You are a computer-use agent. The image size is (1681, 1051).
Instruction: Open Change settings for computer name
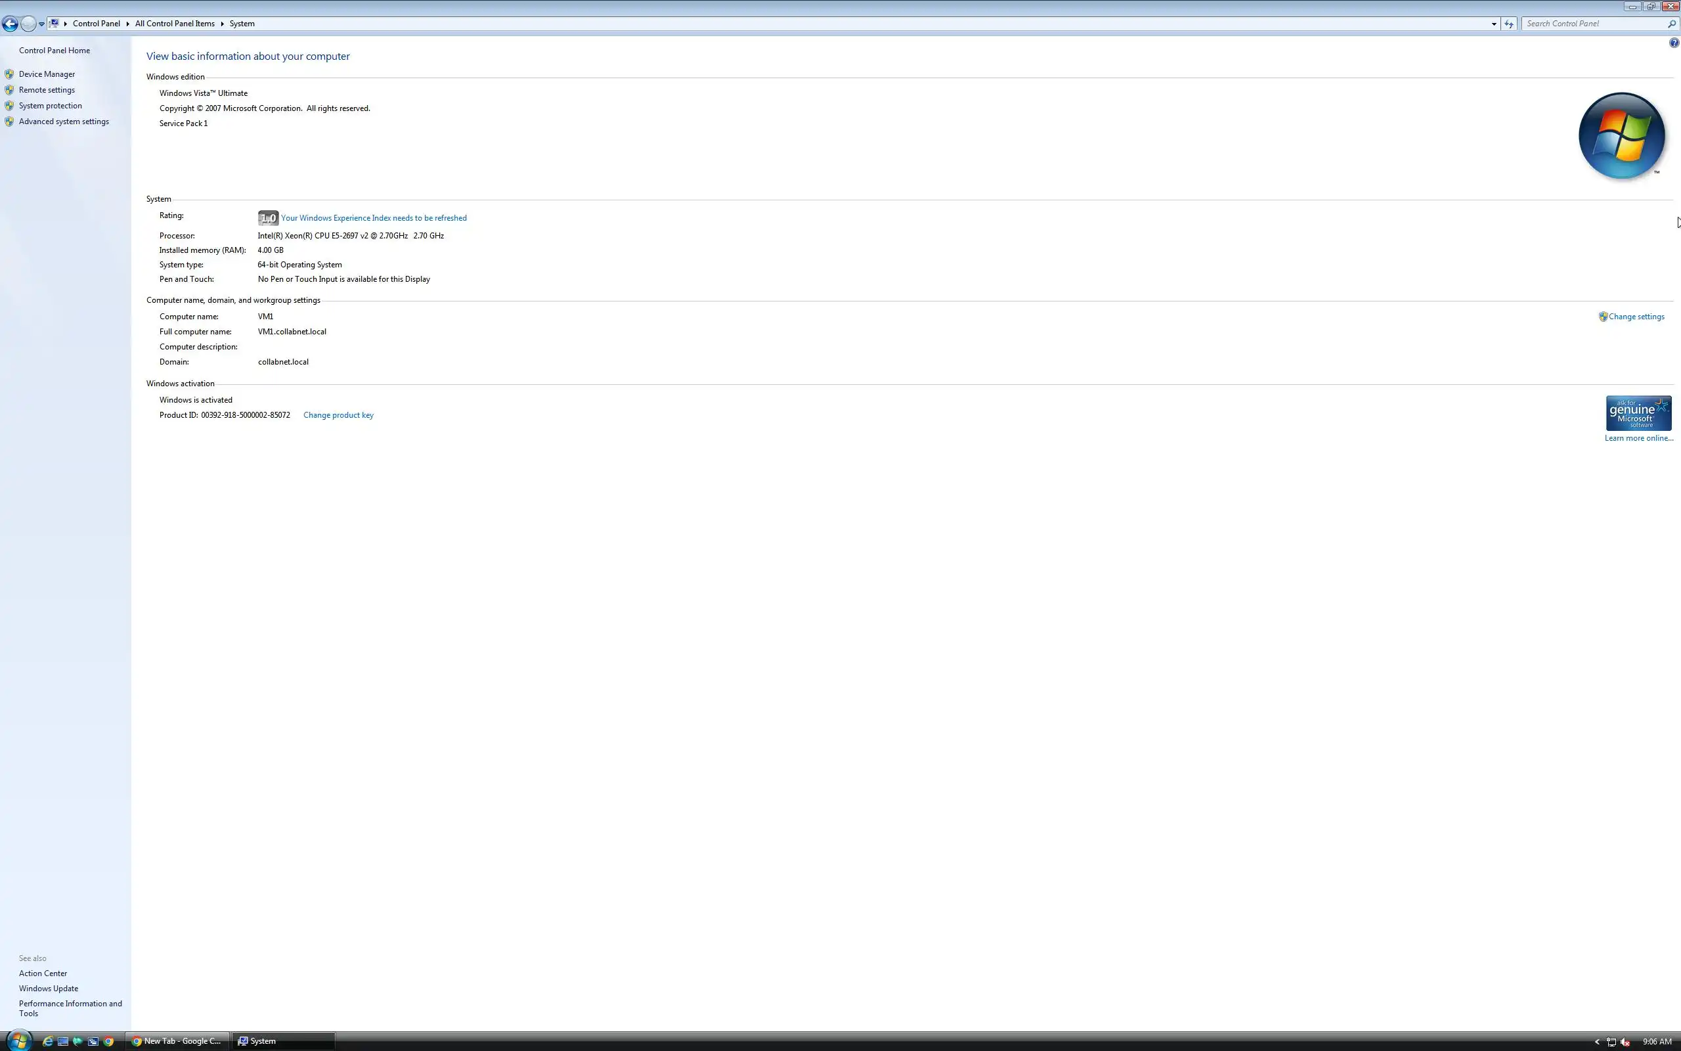[x=1636, y=317]
